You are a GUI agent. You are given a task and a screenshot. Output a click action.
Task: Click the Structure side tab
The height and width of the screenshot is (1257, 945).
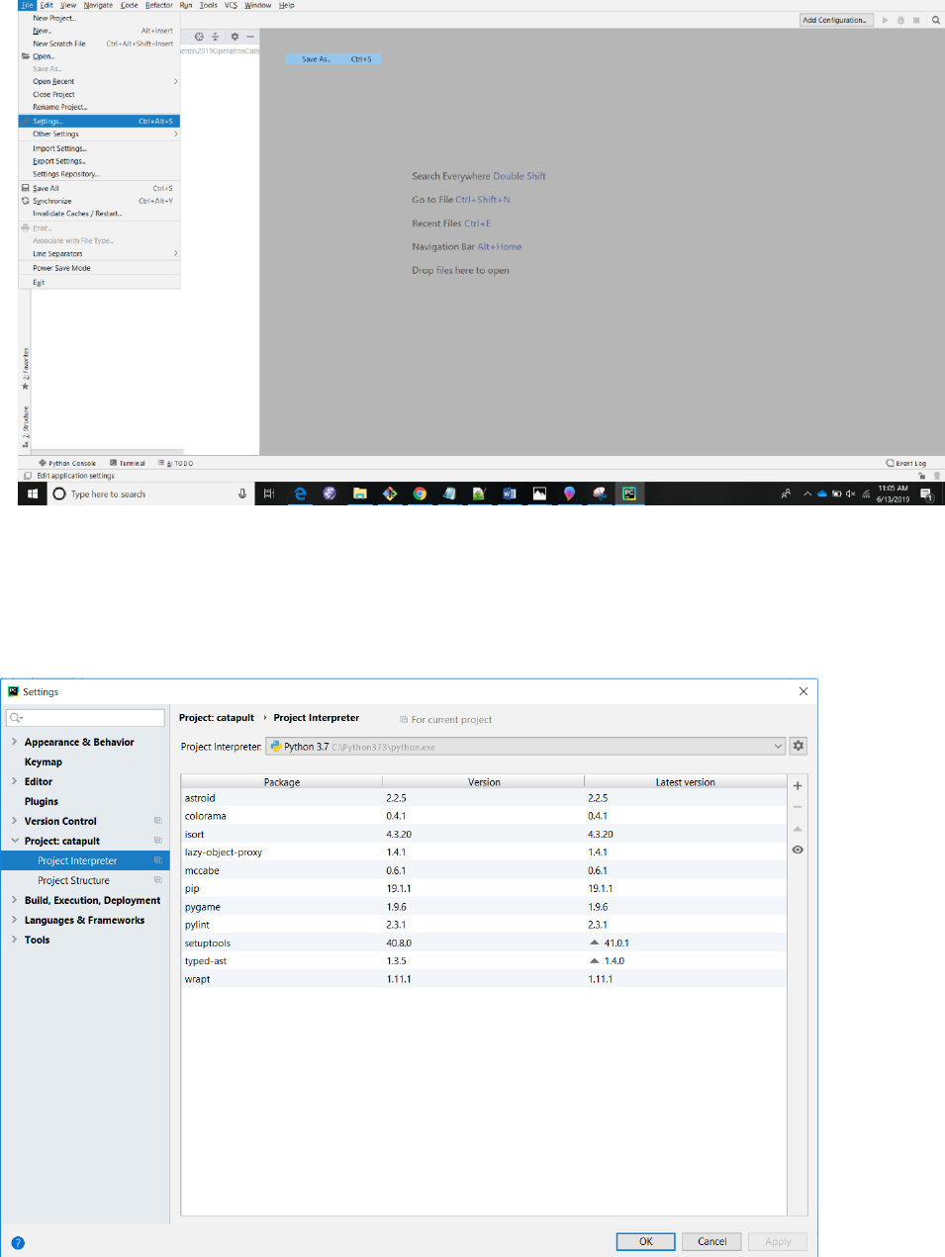point(26,426)
